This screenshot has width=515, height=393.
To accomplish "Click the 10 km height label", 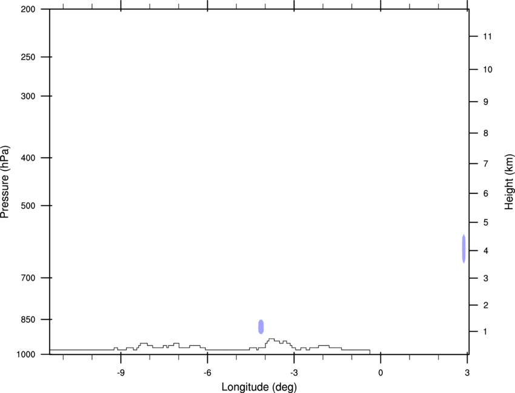I will 488,70.
